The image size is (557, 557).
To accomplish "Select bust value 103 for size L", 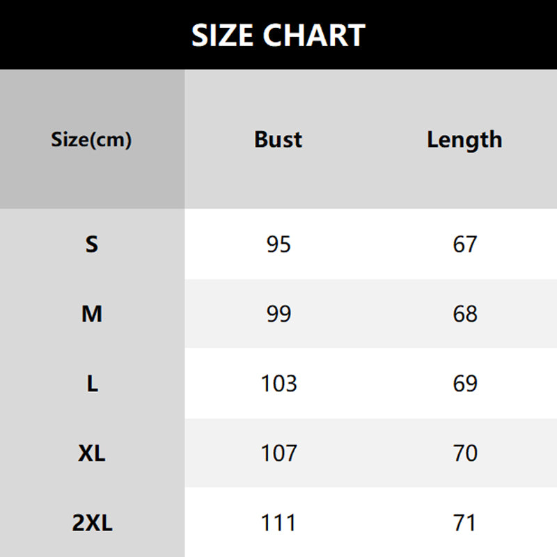I will 278,384.
